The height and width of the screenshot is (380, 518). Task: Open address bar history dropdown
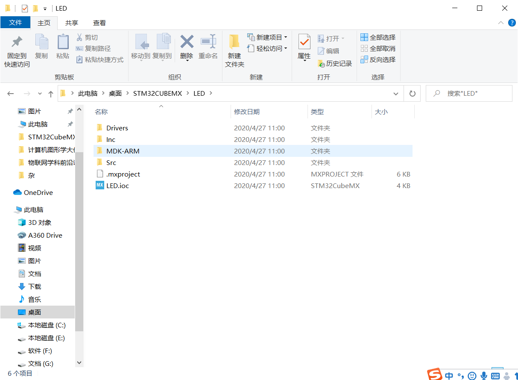tap(396, 93)
